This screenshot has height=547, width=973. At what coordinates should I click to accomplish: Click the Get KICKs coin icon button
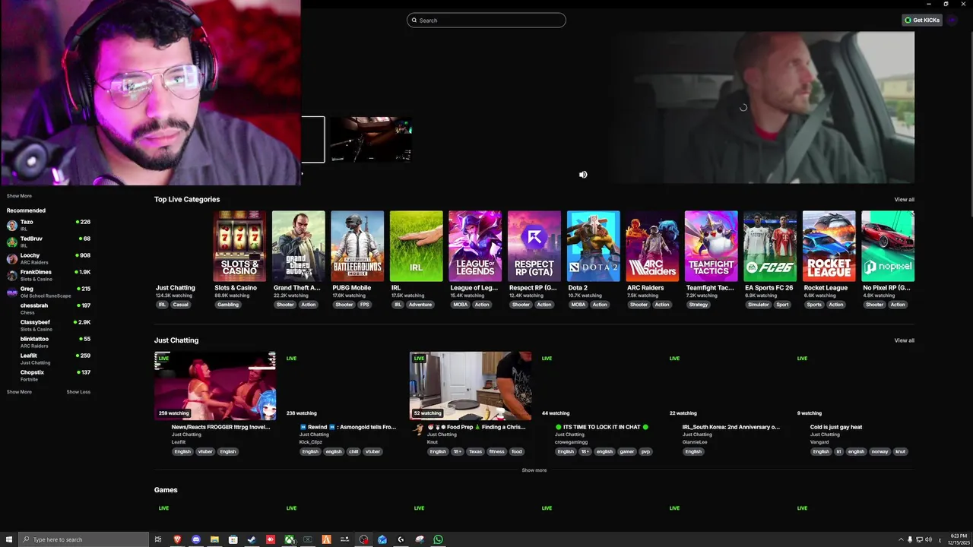click(922, 20)
